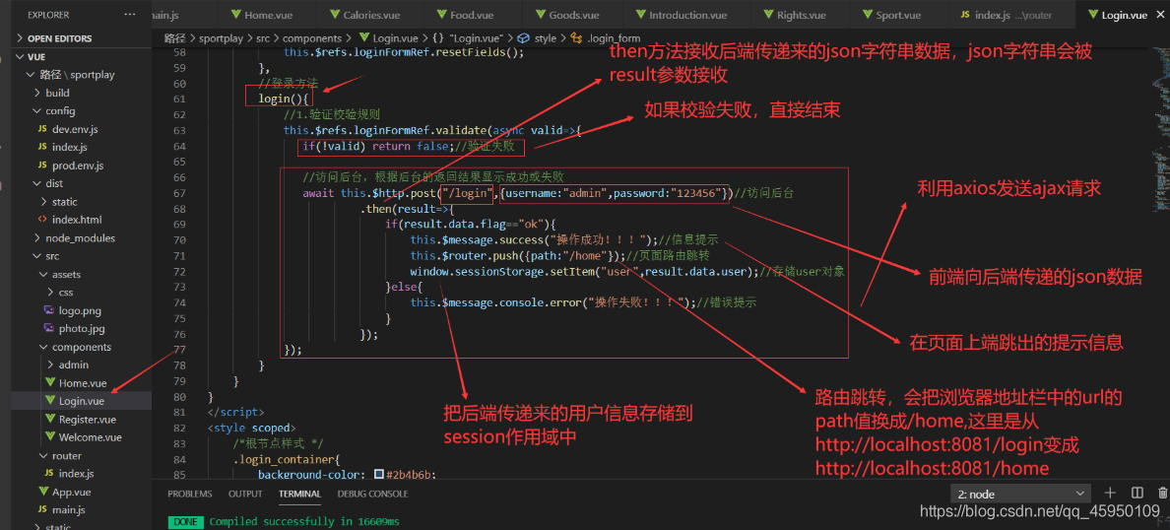Screen dimensions: 1170x530
Task: Switch to the Food.vue editor tab
Action: tap(472, 15)
